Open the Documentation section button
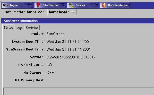 click(x=115, y=5)
